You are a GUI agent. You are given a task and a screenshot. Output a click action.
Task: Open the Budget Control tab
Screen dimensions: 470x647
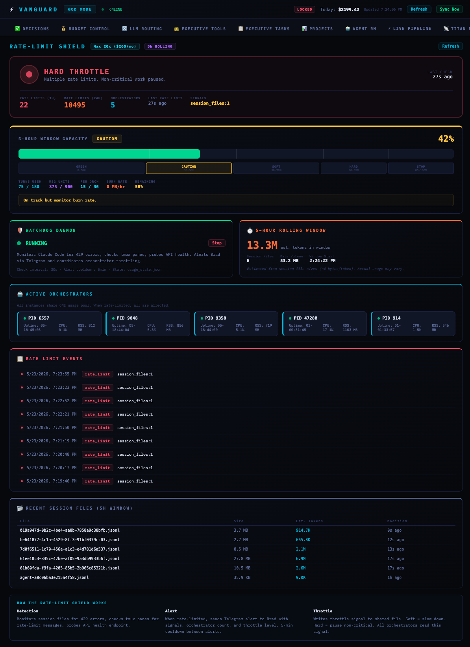pos(85,29)
